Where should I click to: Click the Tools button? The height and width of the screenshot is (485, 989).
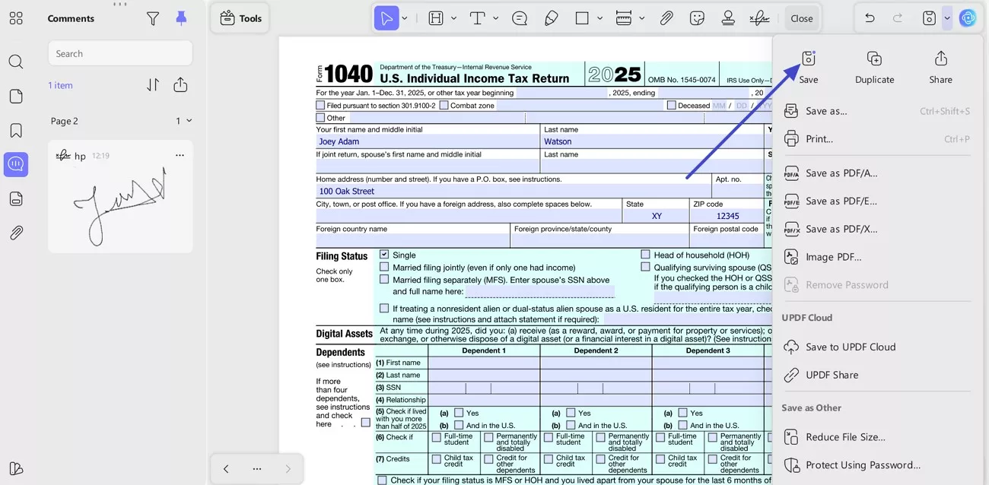tap(240, 17)
